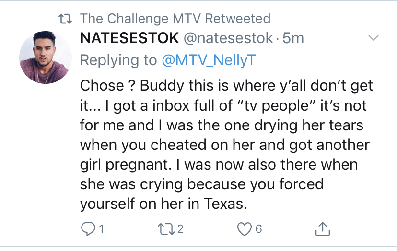The height and width of the screenshot is (251, 397).
Task: Click the 'The Challenge MTV Retweeted' label
Action: point(175,19)
